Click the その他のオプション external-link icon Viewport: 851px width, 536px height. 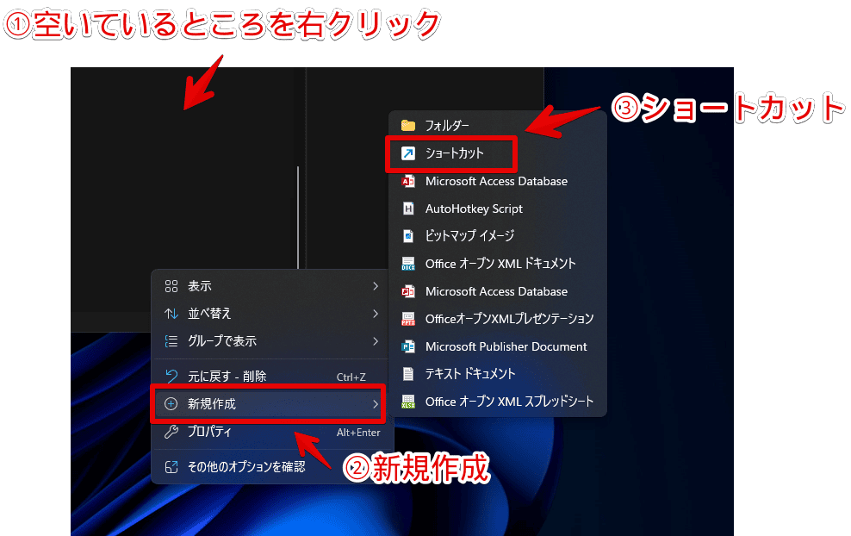(x=171, y=467)
